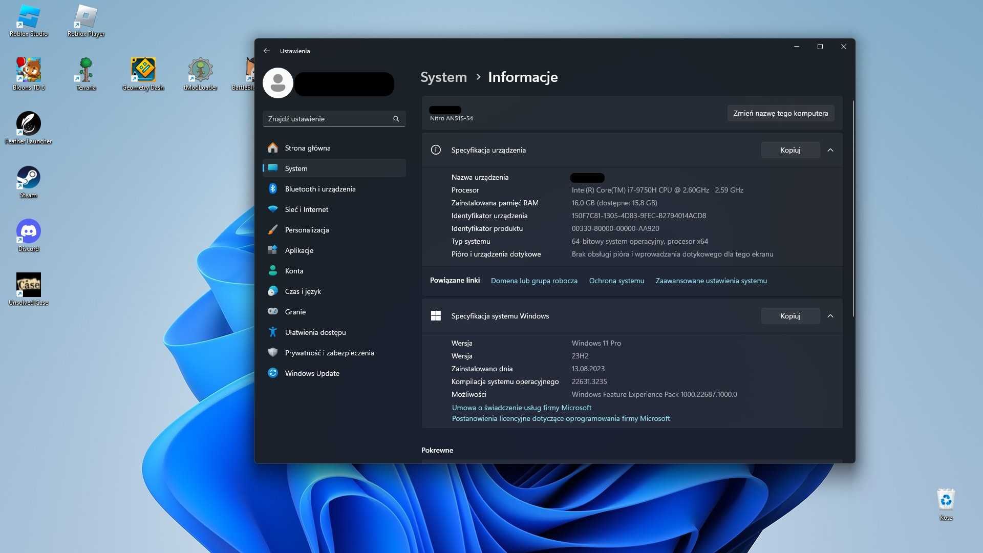The image size is (983, 553).
Task: Open Czas i język settings
Action: pos(334,291)
